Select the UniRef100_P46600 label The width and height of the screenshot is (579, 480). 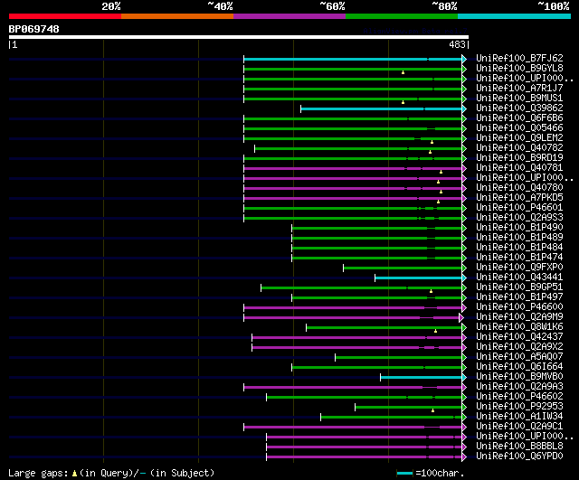(519, 307)
